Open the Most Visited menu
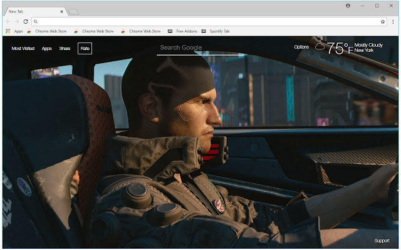The image size is (401, 250). [23, 49]
